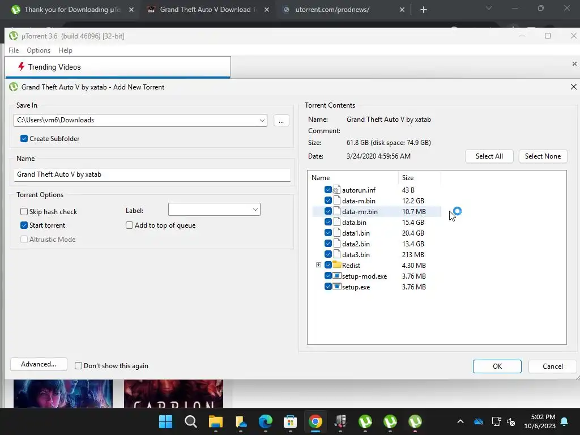Click the torrent Name input field
This screenshot has height=435, width=580.
[152, 174]
